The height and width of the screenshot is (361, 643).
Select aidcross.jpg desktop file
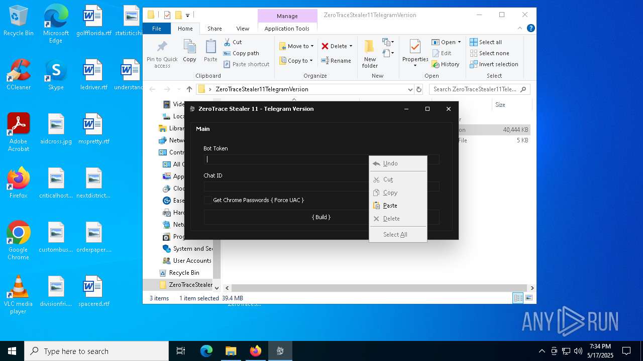coord(56,129)
